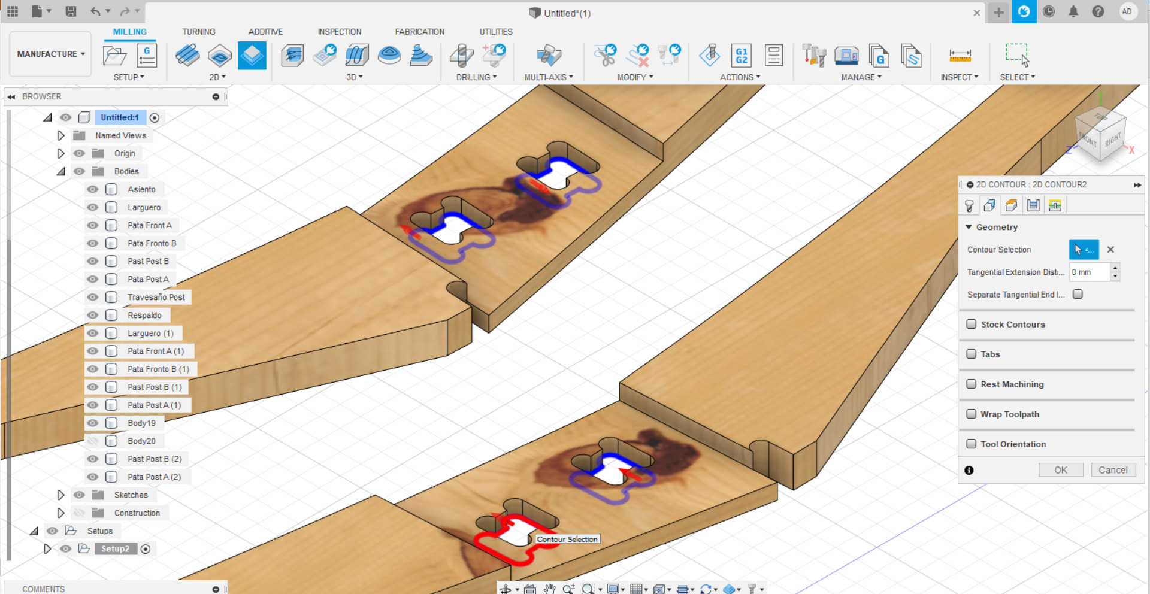Switch to the INSPECTION tab
The width and height of the screenshot is (1150, 594).
(340, 32)
